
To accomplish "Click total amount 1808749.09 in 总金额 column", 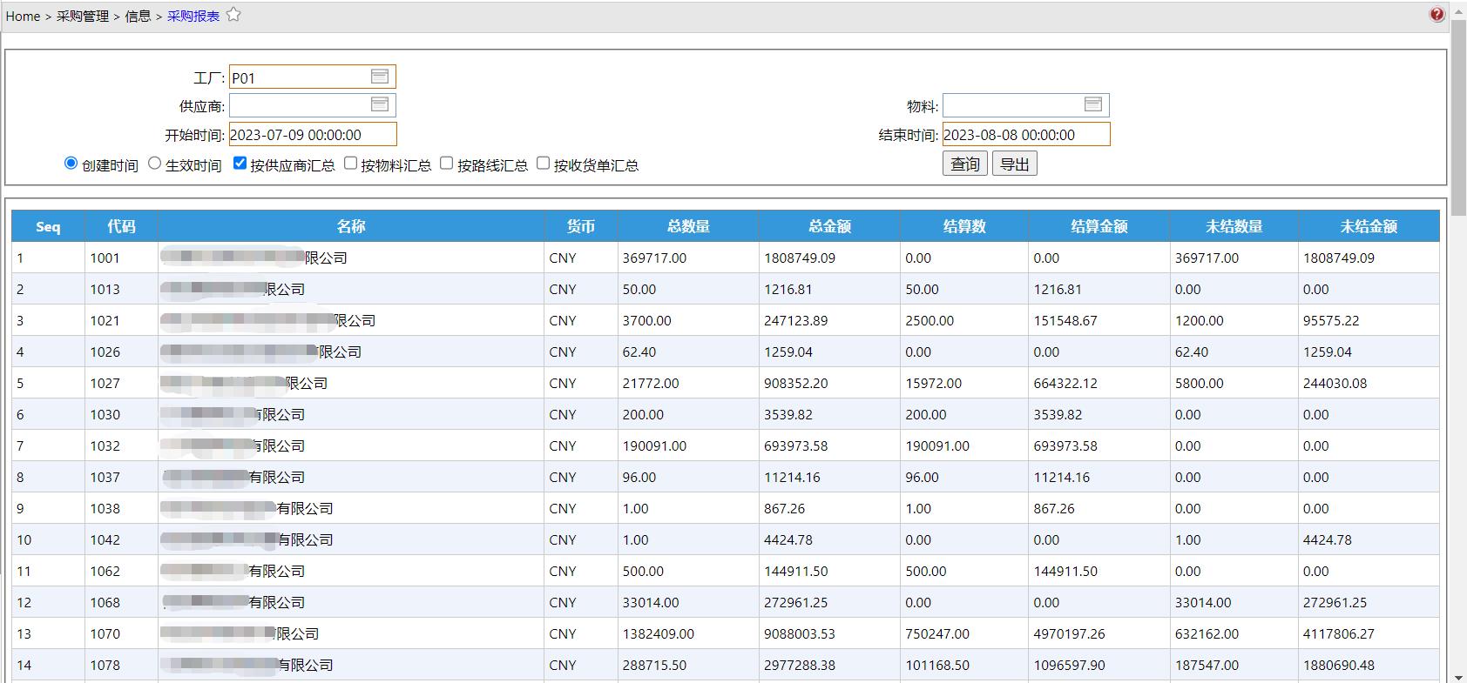I will point(829,258).
